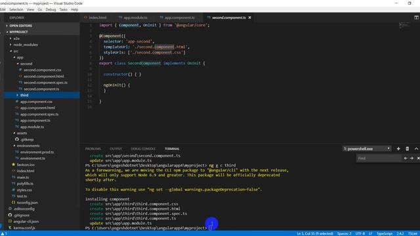The height and width of the screenshot is (236, 420).
Task: Open app.component.html file
Action: tap(37, 108)
